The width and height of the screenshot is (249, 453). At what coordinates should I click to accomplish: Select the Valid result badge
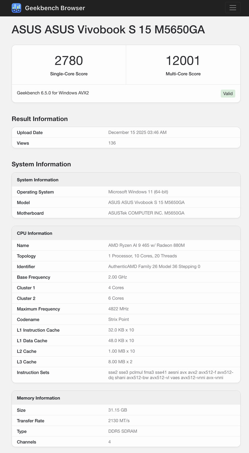click(228, 93)
